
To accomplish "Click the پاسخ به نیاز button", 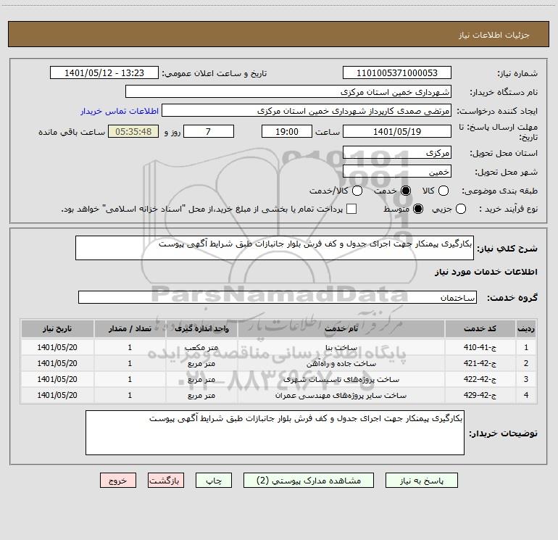I will pos(421,481).
